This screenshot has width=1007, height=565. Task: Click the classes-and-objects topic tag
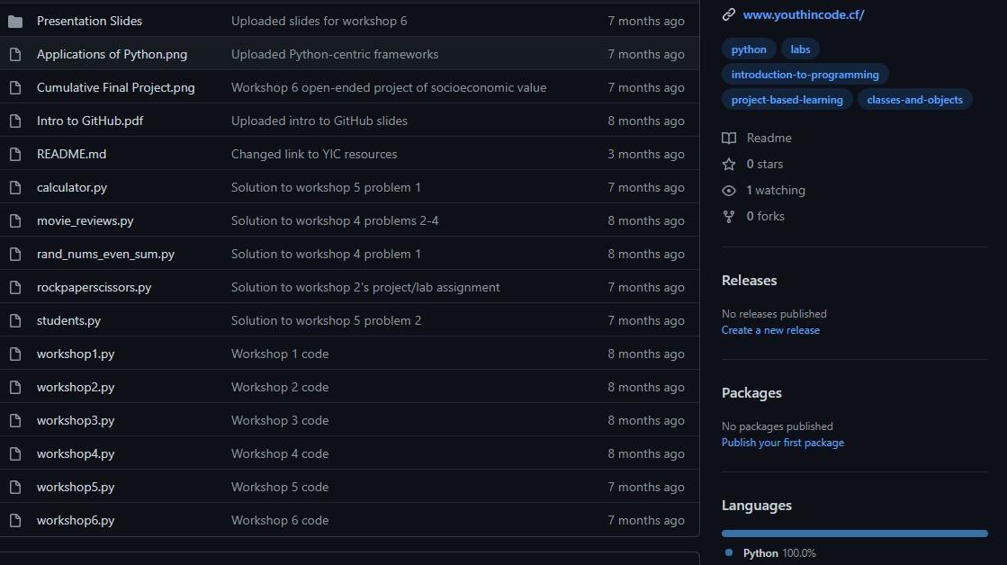coord(914,100)
